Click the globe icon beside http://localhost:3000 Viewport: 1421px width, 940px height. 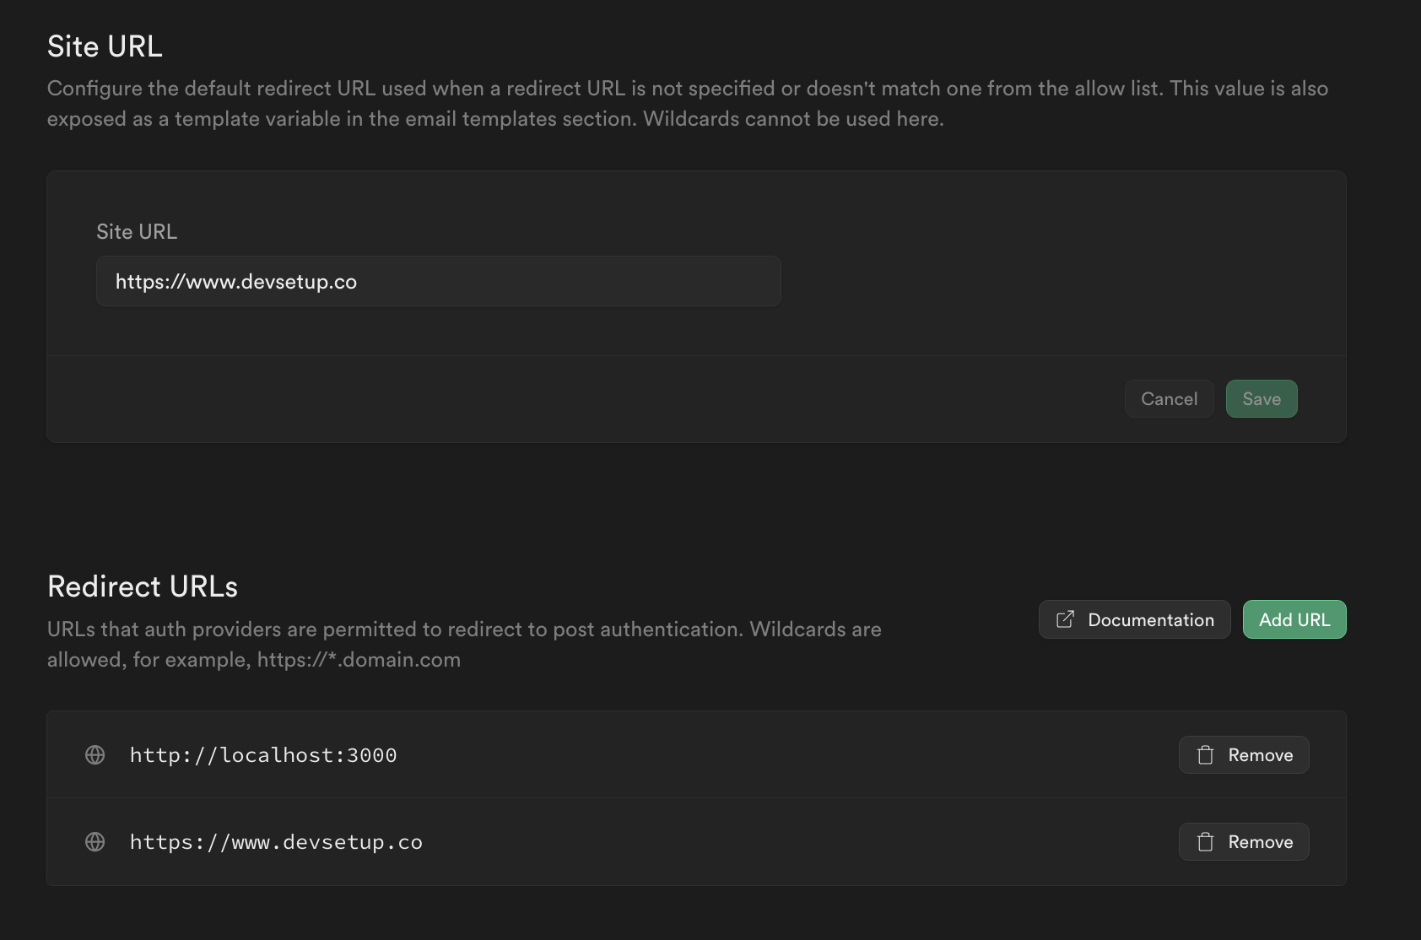pos(95,755)
